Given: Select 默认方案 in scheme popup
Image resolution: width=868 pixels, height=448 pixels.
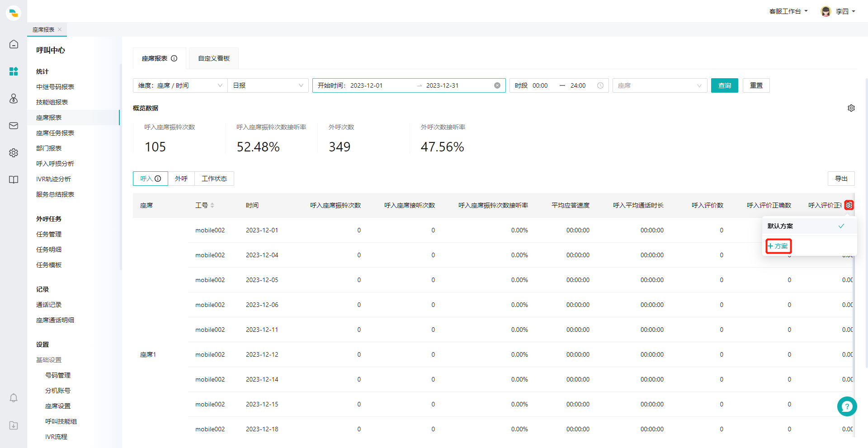Looking at the screenshot, I should (x=810, y=226).
